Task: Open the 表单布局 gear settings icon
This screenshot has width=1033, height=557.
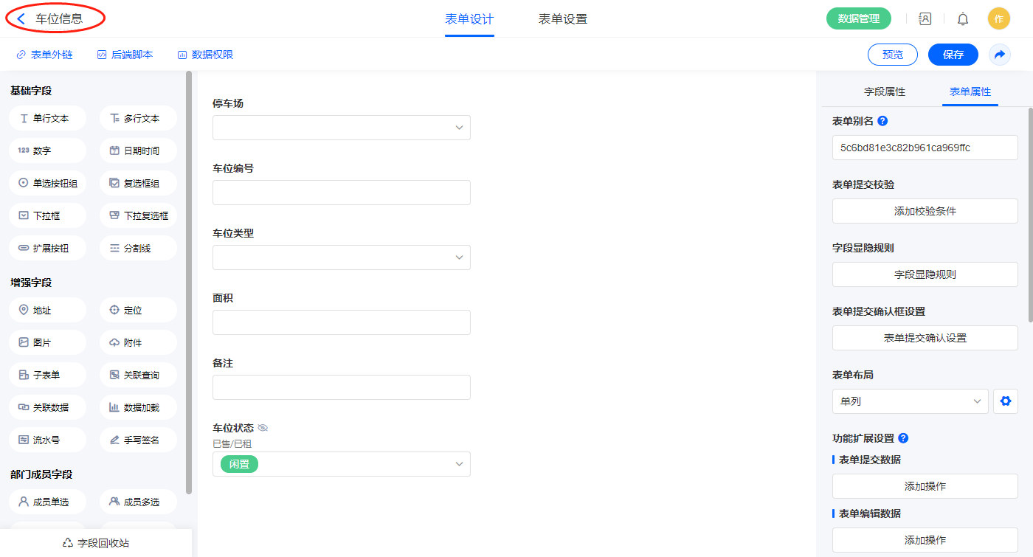Action: coord(1005,401)
